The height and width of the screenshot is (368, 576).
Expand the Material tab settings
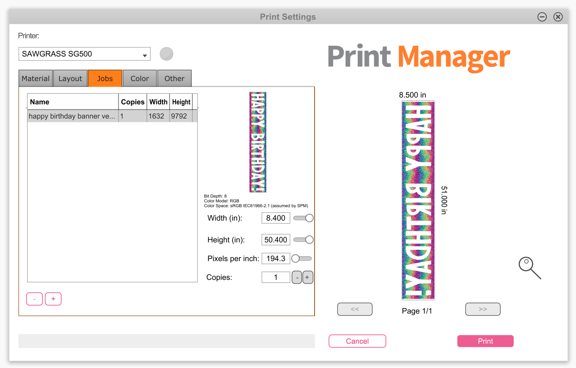tap(35, 78)
